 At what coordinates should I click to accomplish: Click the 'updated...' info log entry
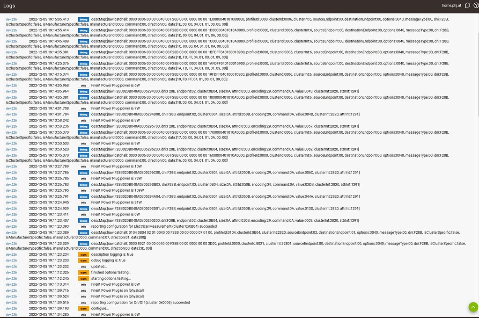[99, 267]
